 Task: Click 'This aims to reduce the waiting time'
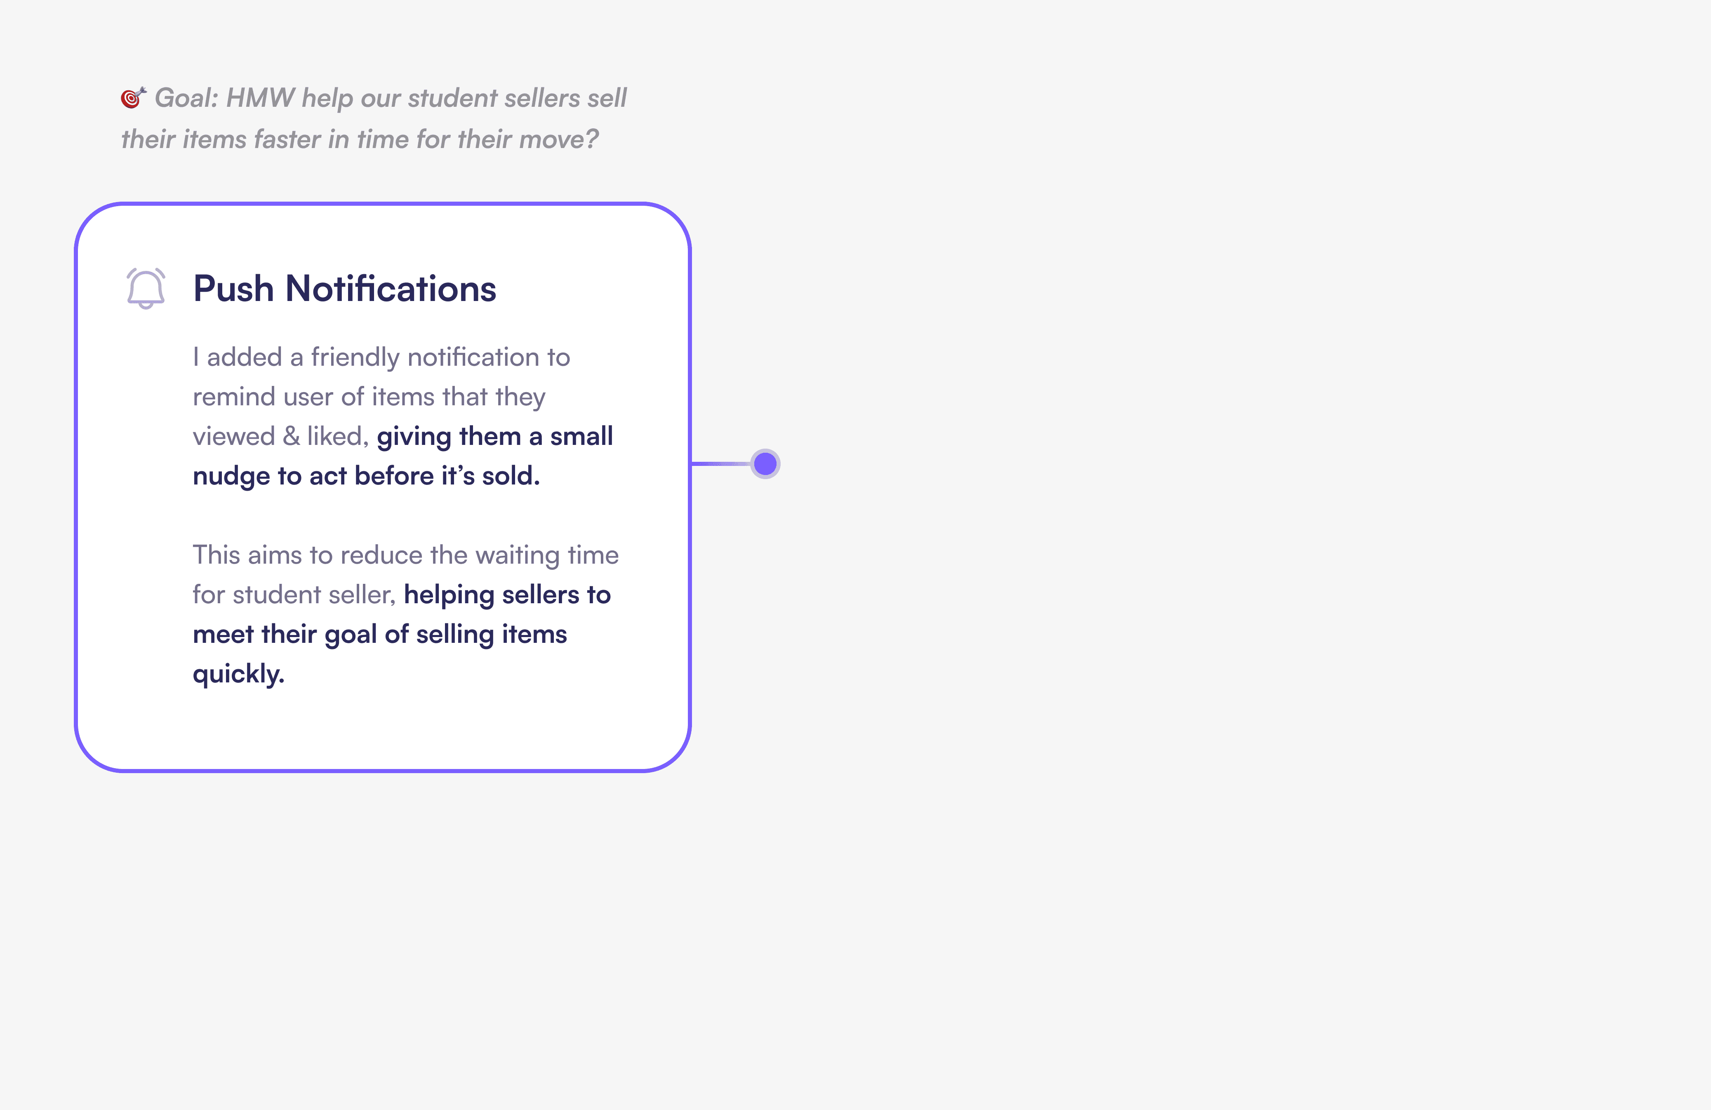click(x=405, y=555)
